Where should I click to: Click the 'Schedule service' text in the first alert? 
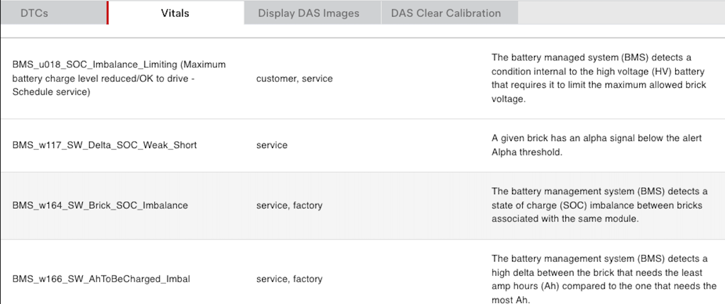click(51, 93)
